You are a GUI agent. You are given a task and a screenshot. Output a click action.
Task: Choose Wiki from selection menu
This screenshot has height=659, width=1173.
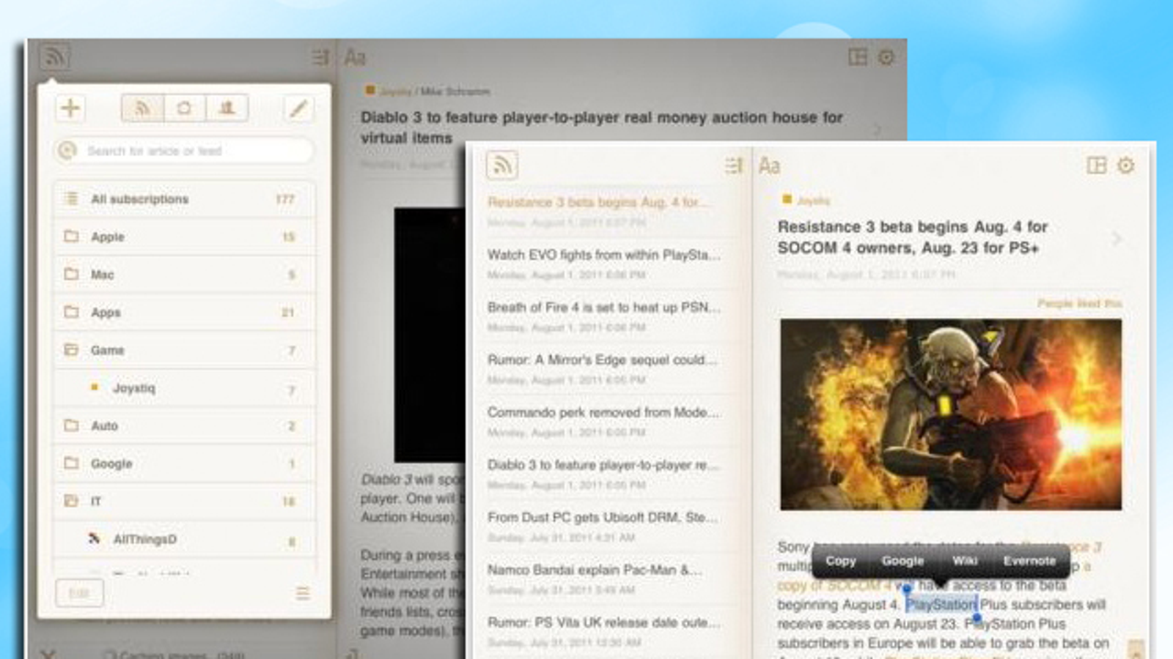[x=965, y=561]
